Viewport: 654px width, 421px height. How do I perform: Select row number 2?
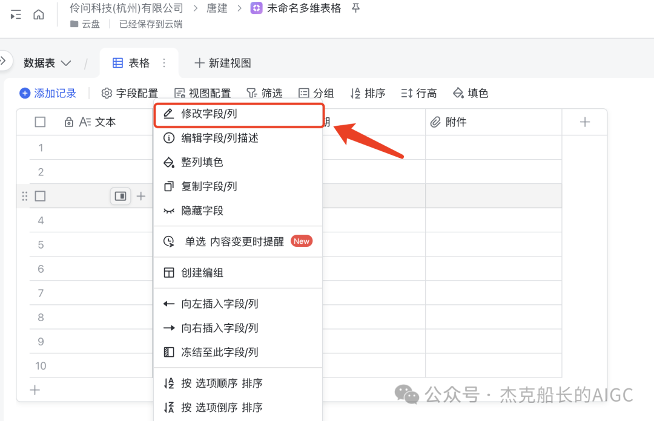pyautogui.click(x=41, y=172)
